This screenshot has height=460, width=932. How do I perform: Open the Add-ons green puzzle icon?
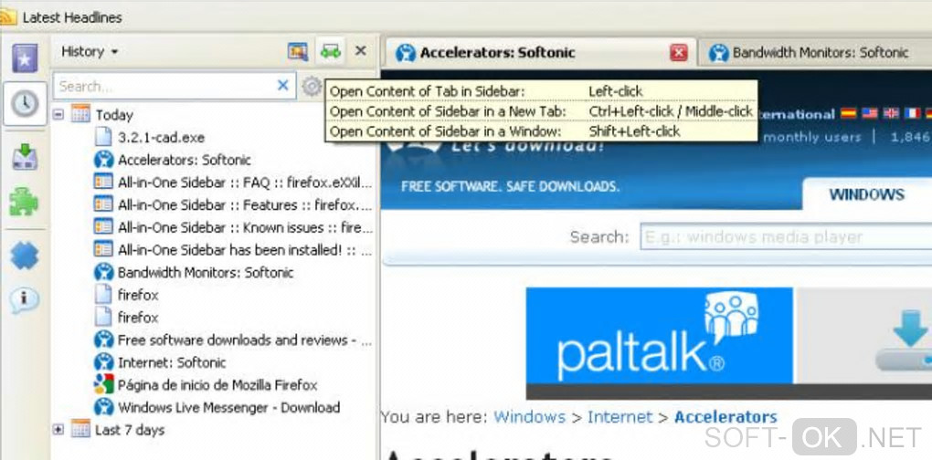[x=25, y=202]
